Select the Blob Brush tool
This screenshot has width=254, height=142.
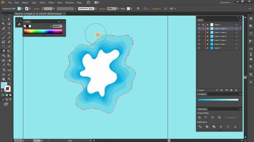click(4, 42)
